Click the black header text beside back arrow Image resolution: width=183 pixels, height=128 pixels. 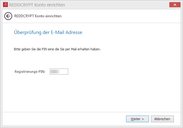point(38,16)
